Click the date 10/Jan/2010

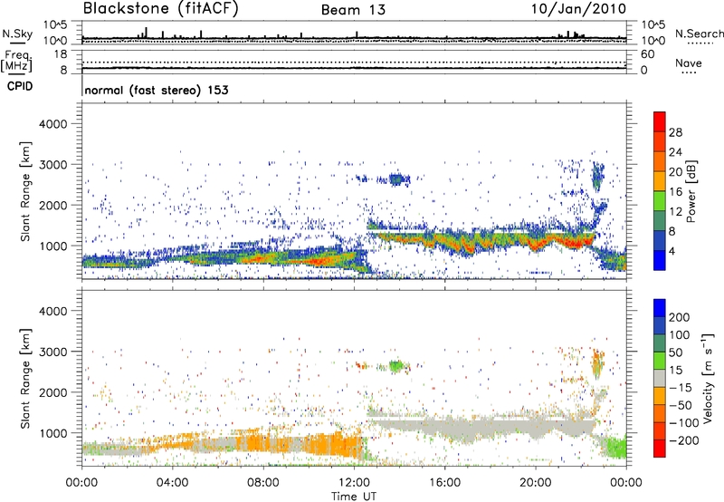pyautogui.click(x=578, y=9)
